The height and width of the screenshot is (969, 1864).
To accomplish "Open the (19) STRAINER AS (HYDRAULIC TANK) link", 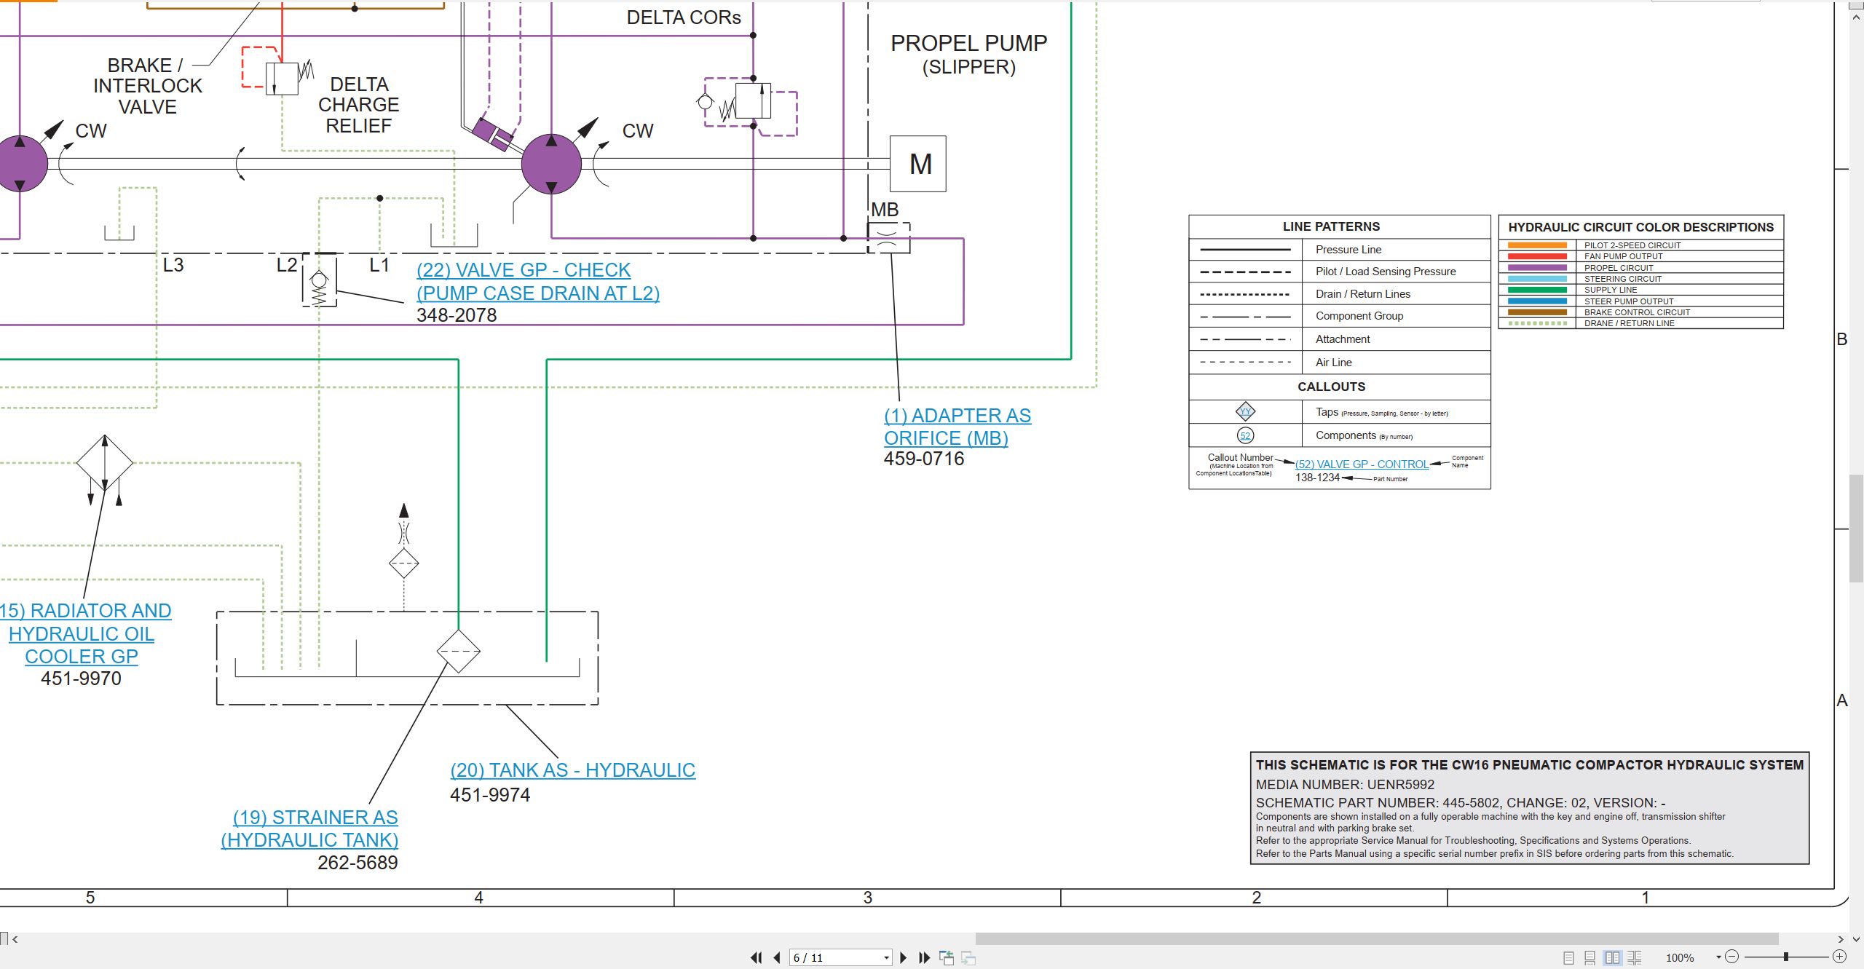I will [309, 828].
